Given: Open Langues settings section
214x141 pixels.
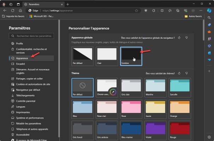Looking at the screenshot, I should coord(21,106).
